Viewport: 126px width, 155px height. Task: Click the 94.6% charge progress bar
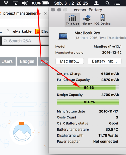88,88
